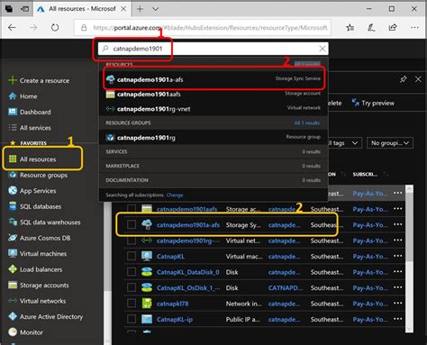
Task: Click browser refresh button
Action: 55,28
